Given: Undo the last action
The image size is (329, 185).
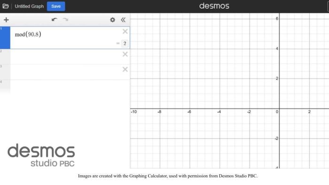Looking at the screenshot, I should (55, 20).
